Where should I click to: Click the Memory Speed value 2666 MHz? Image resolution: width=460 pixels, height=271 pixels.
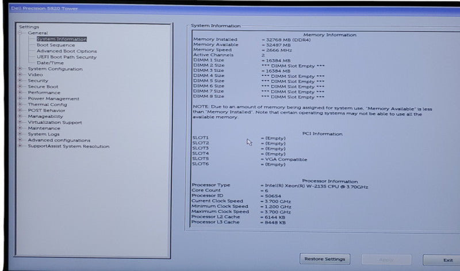(x=277, y=50)
